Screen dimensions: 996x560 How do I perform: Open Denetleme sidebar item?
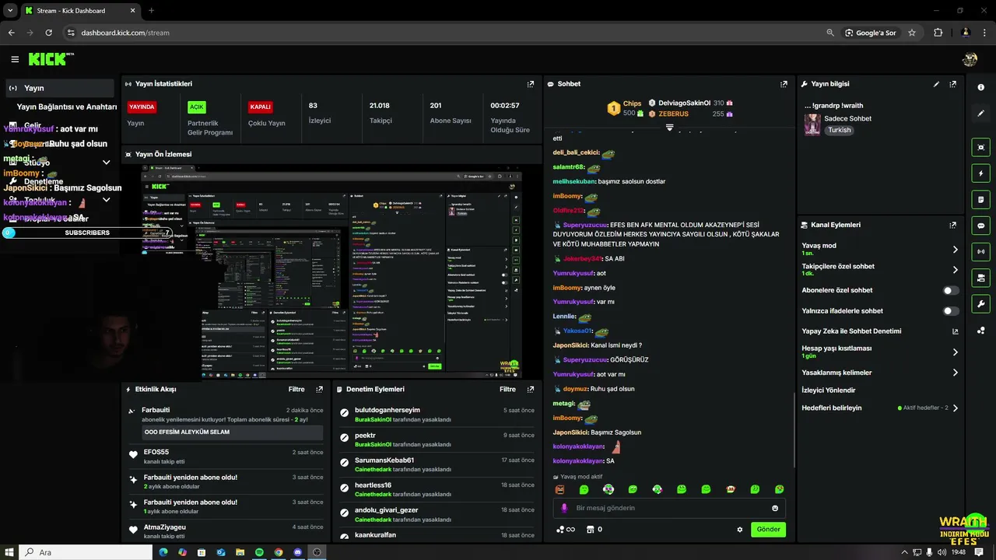44,181
